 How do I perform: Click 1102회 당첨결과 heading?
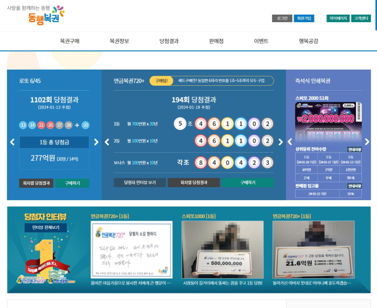(54, 100)
